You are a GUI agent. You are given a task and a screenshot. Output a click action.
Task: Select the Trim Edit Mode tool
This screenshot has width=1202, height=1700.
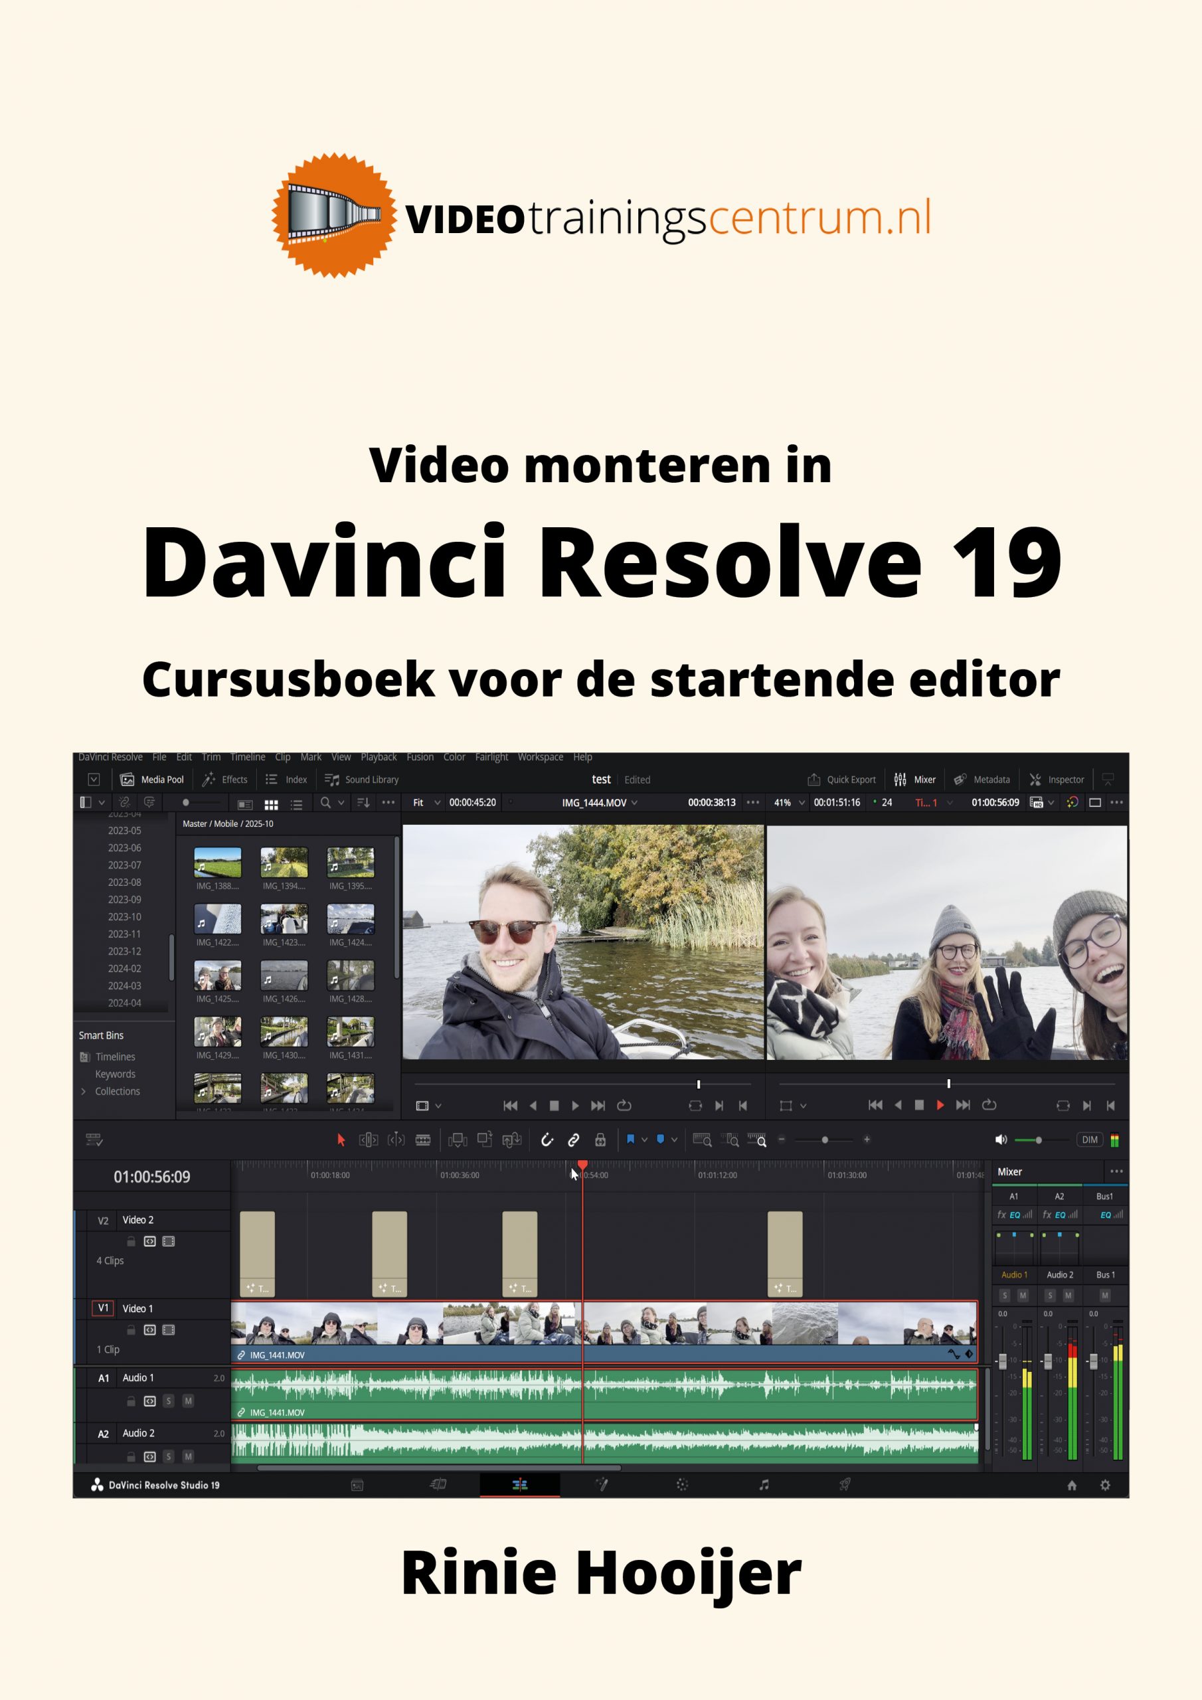[368, 1140]
